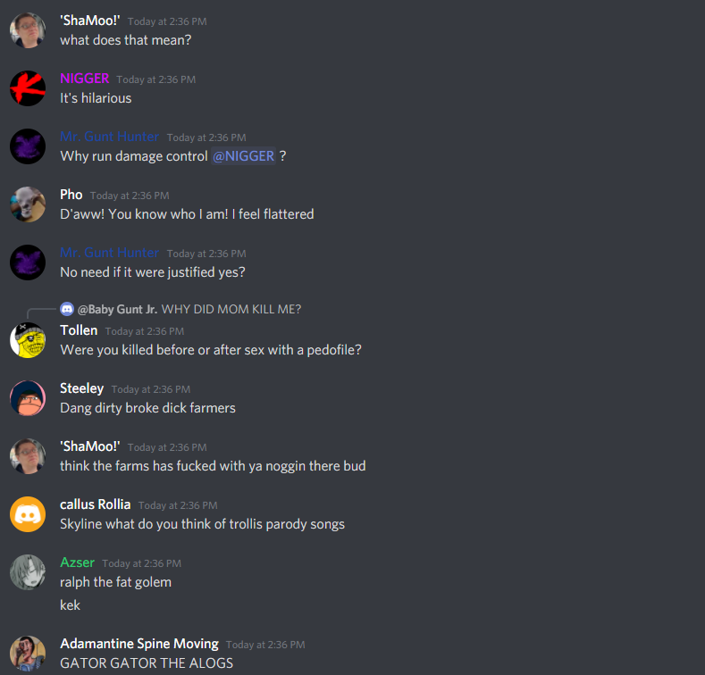Click the blue Mr. Gunt Hunter name above 'Why run damage control'
705x675 pixels.
click(109, 137)
